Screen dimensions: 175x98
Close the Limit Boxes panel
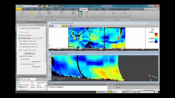tap(158, 84)
